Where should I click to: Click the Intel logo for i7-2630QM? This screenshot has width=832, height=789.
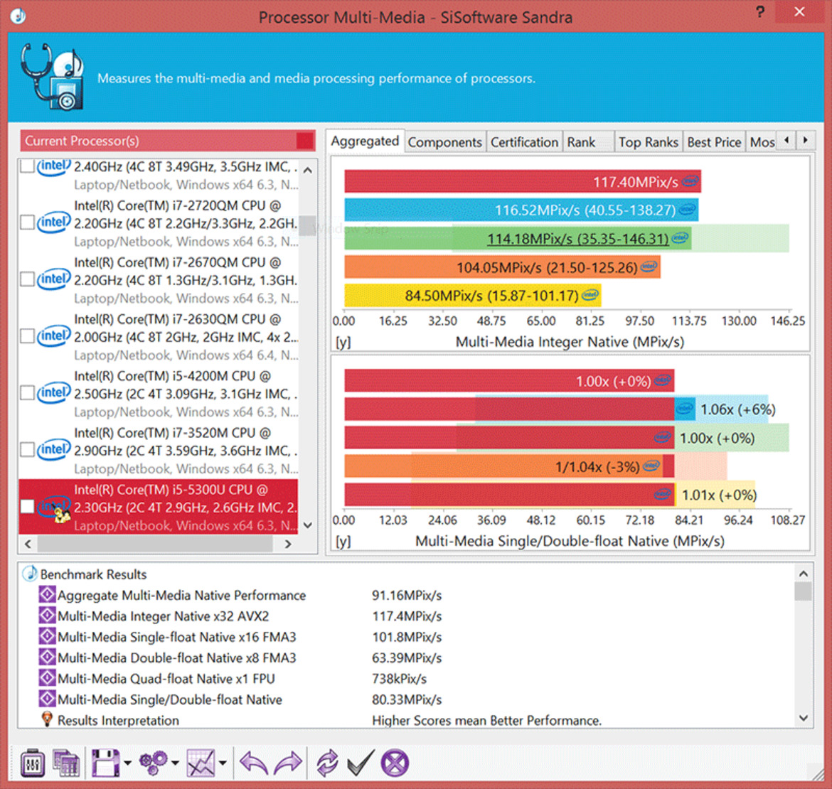coord(53,336)
